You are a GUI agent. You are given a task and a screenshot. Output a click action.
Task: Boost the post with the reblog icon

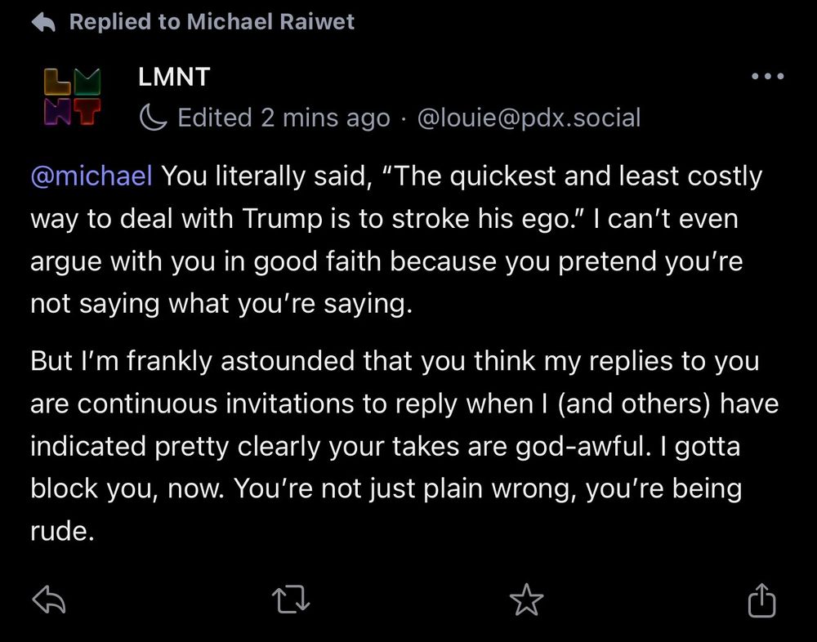point(292,600)
